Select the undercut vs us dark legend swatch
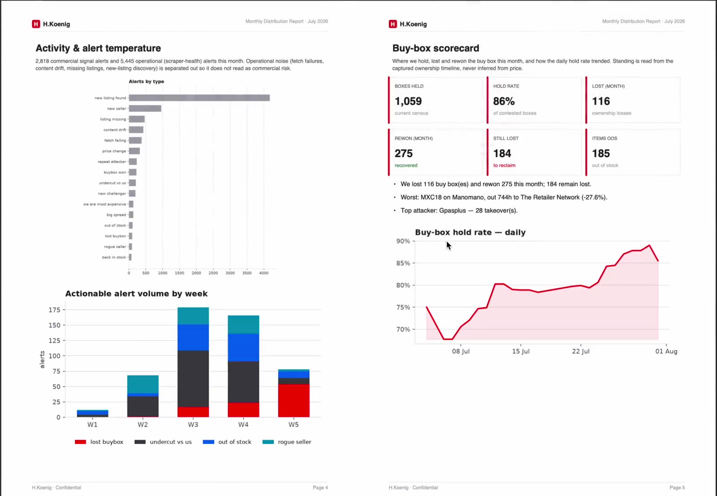The image size is (717, 496). 140,442
